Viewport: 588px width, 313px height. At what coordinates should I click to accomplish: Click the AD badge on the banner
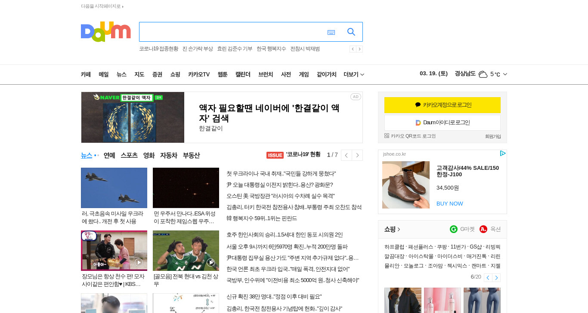[356, 97]
